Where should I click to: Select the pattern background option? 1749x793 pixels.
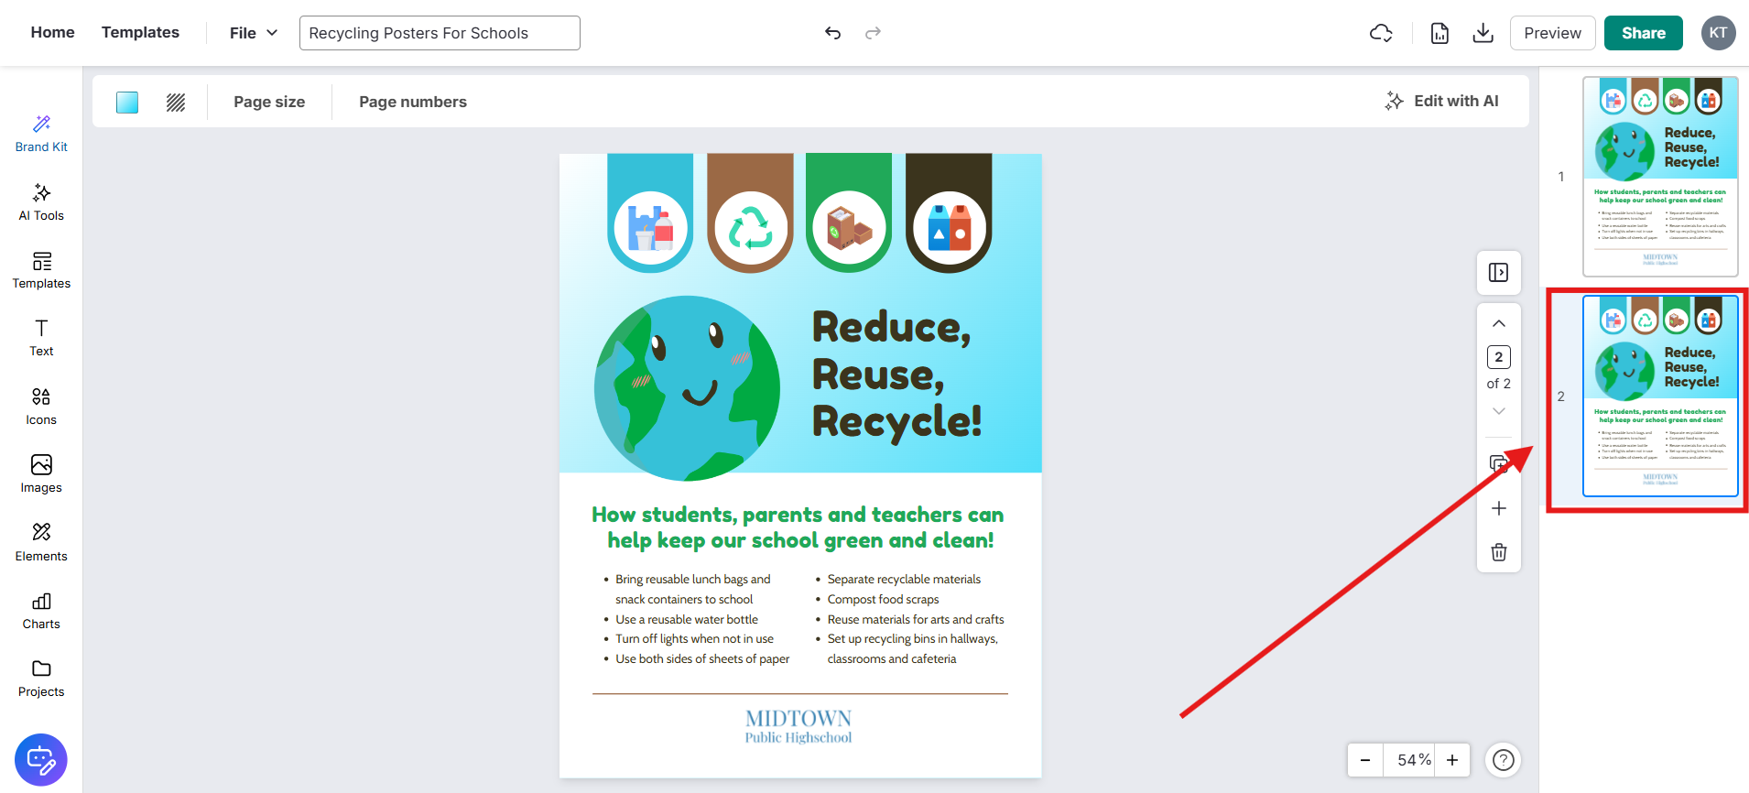coord(176,103)
